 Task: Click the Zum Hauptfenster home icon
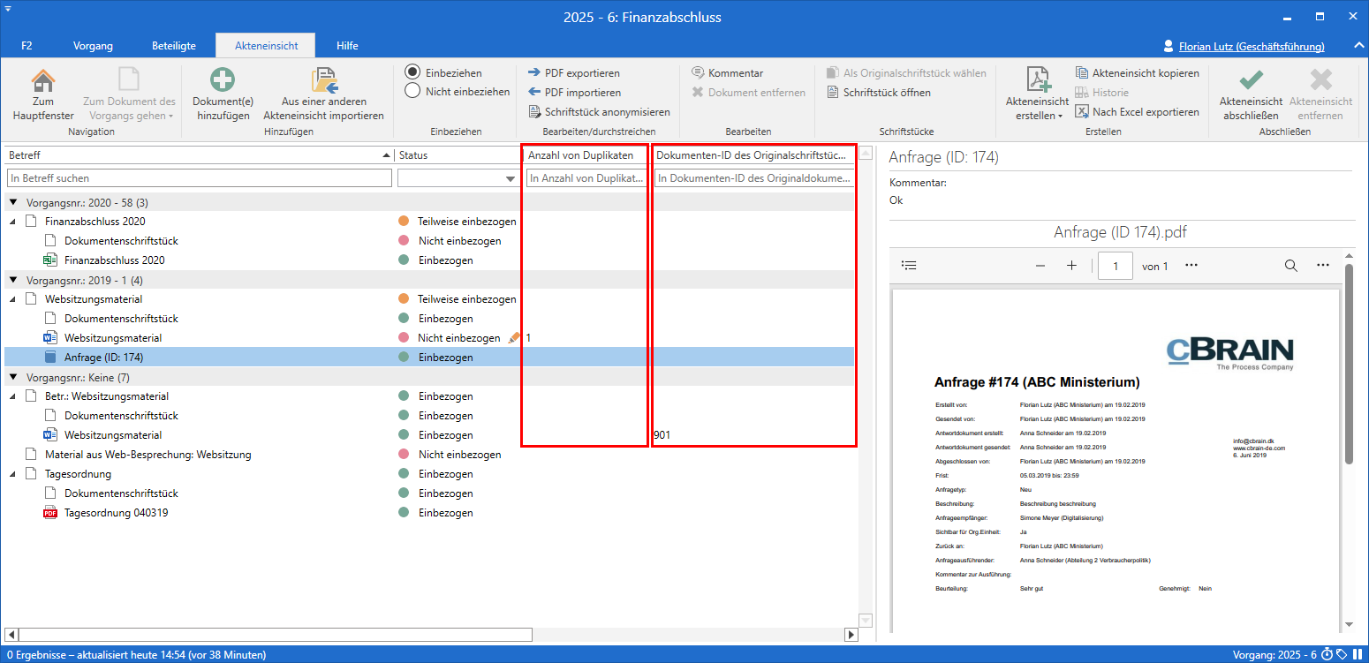click(x=42, y=80)
